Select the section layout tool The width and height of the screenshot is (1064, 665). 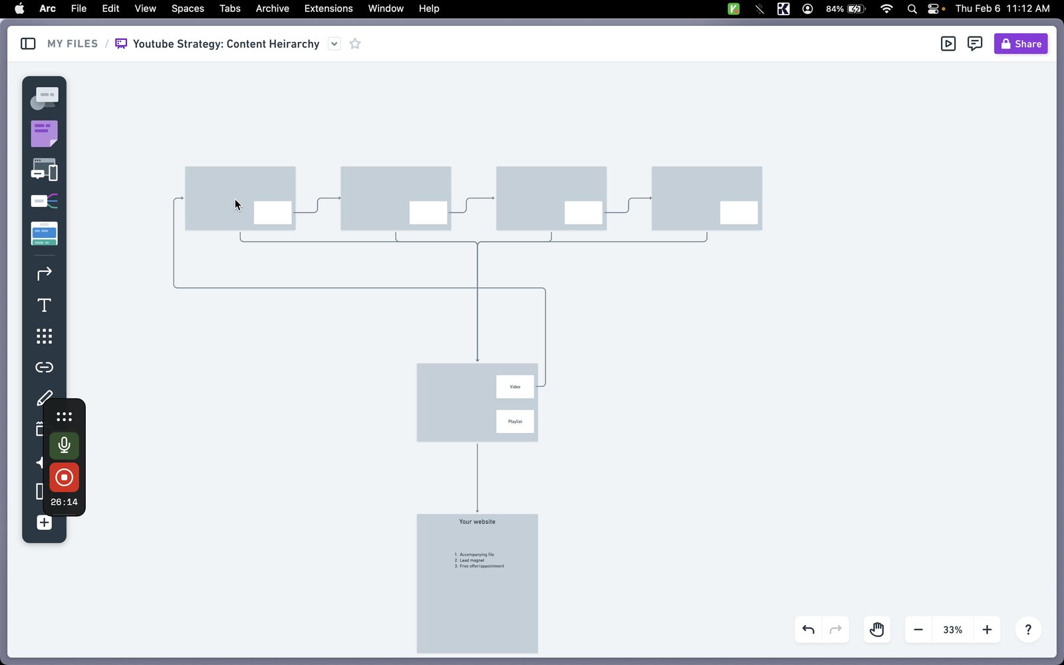point(44,233)
